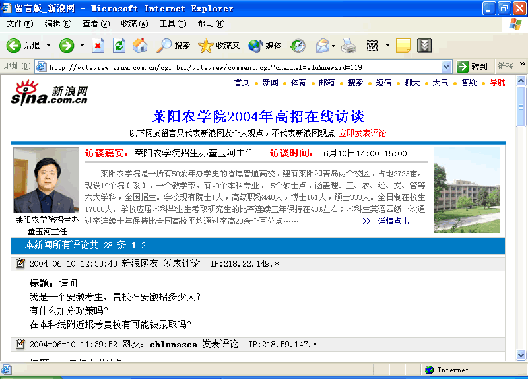Viewport: 528px width, 379px height.
Task: Go to Home page icon
Action: pos(140,46)
